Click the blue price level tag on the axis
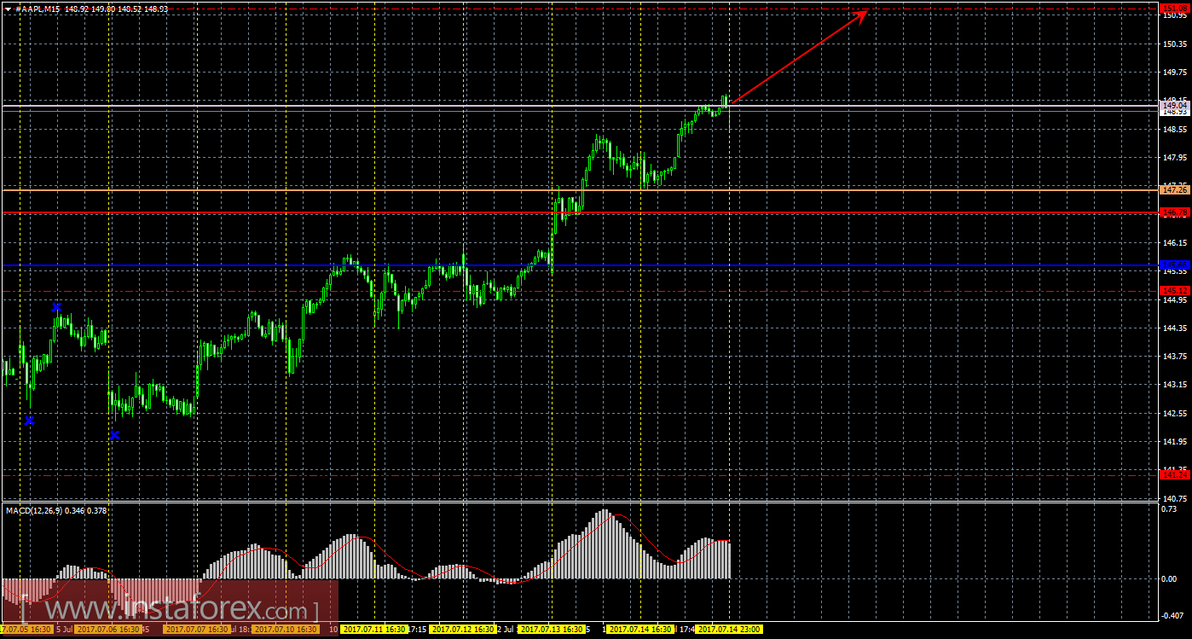Screen dimensions: 1192x639 click(1174, 265)
